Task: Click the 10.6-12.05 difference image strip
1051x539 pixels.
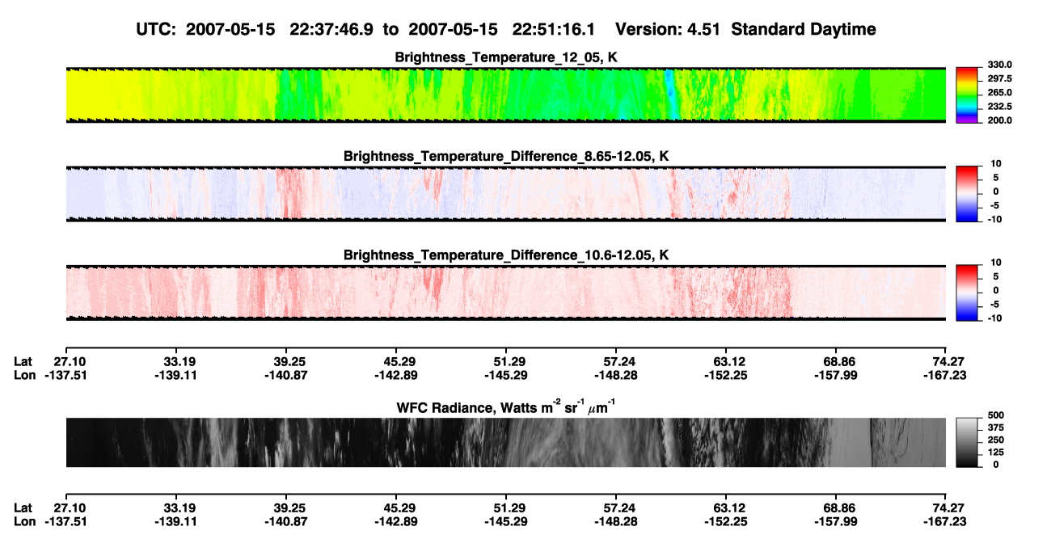Action: pos(505,293)
